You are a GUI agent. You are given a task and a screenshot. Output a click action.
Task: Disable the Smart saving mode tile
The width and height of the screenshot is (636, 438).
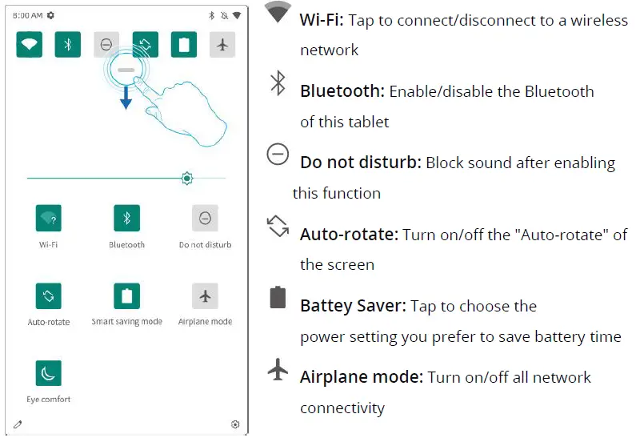click(x=126, y=295)
